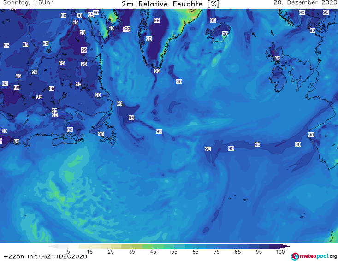
Task: Click the meteopool.org logo
Action: click(314, 256)
